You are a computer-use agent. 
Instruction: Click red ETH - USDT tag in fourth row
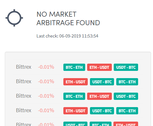(75, 111)
